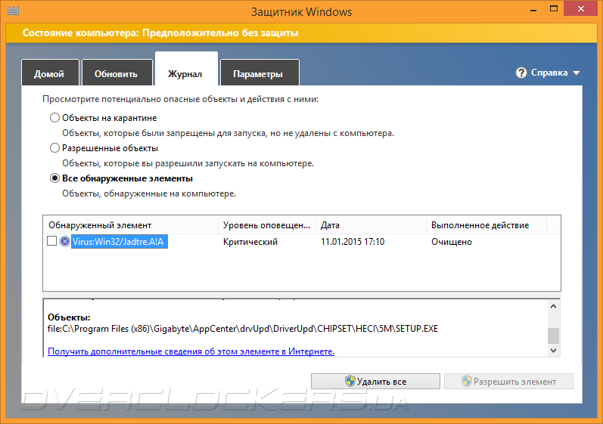This screenshot has width=603, height=424.
Task: Open the Обновить tab
Action: point(117,73)
